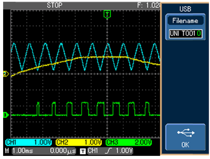The height and width of the screenshot is (159, 210).
Task: Click the 1.00ms timebase readout
Action: point(22,150)
